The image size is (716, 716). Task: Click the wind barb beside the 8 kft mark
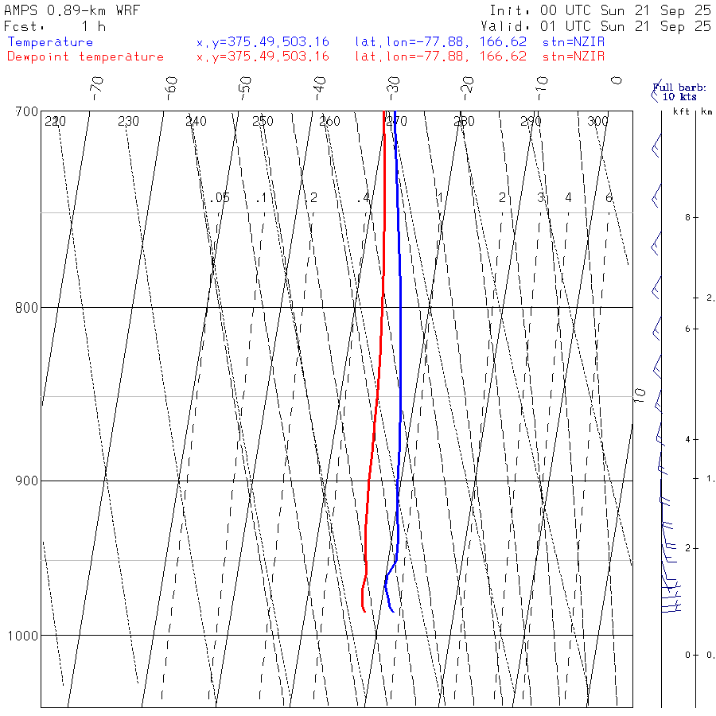click(x=656, y=243)
